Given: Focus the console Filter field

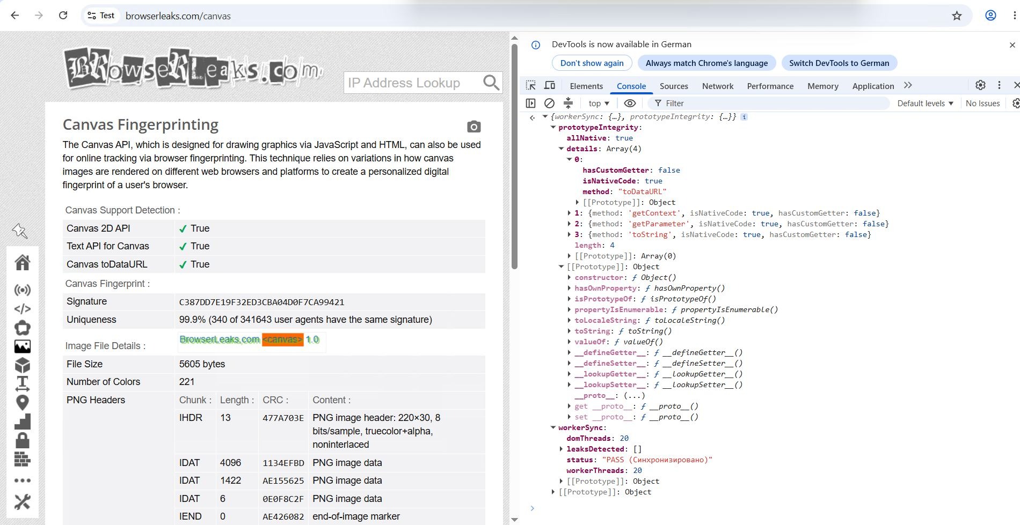Looking at the screenshot, I should (768, 103).
